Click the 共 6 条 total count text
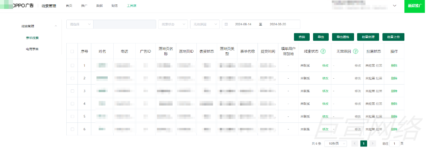The image size is (426, 148). click(x=316, y=144)
